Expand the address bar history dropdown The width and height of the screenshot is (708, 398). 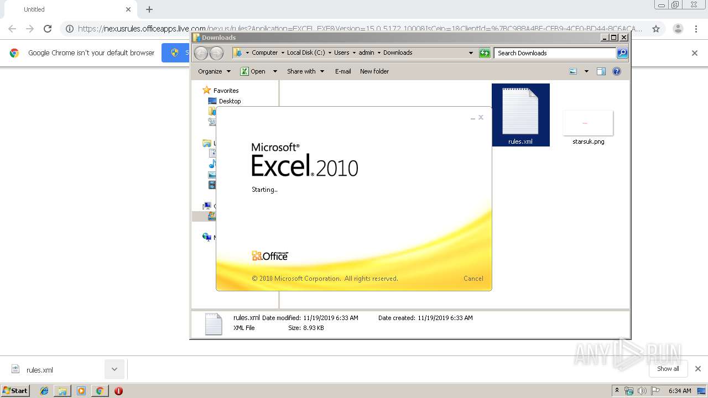471,53
